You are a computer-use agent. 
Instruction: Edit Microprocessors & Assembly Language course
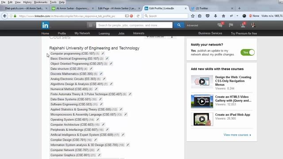point(126,114)
